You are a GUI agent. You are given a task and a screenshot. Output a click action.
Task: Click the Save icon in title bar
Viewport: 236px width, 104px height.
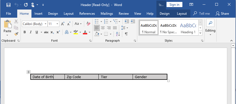(x=8, y=5)
